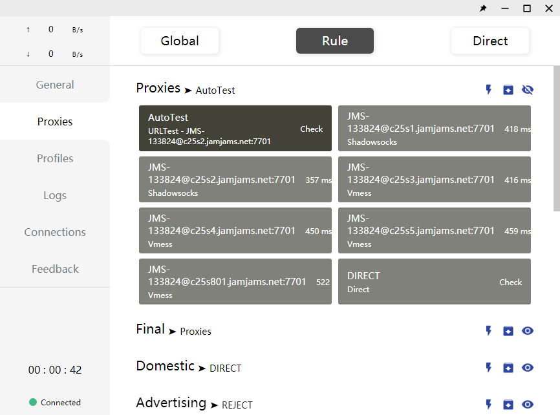Image resolution: width=560 pixels, height=415 pixels.
Task: Switch to Global proxy mode
Action: pos(180,41)
